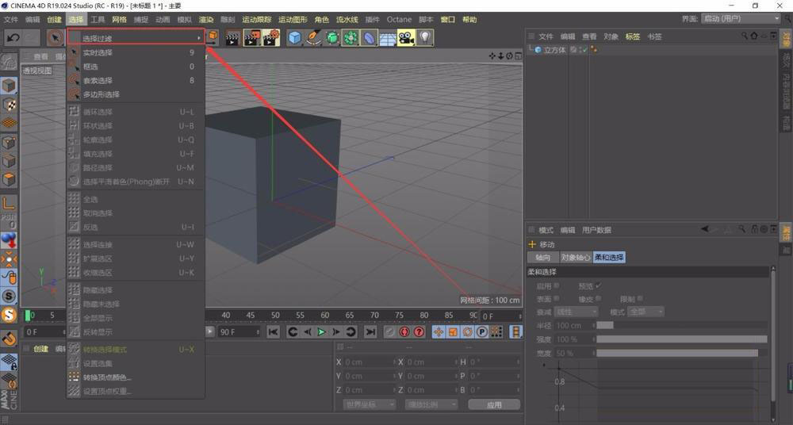The height and width of the screenshot is (425, 793).
Task: Jump to the animation start
Action: pyautogui.click(x=273, y=332)
